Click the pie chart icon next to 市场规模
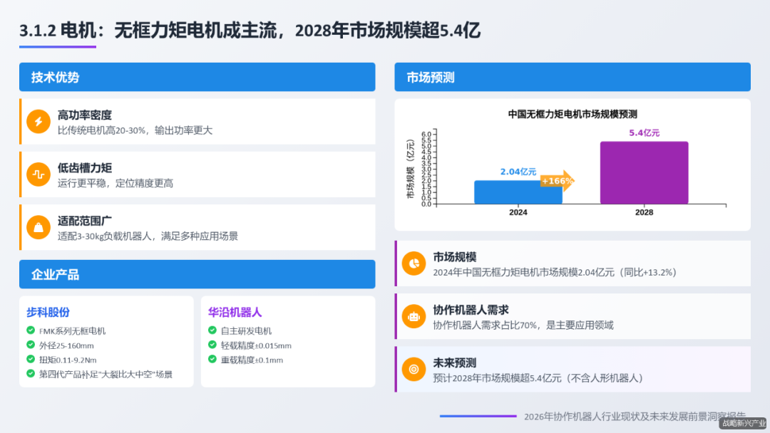Viewport: 770px width, 433px height. click(416, 264)
